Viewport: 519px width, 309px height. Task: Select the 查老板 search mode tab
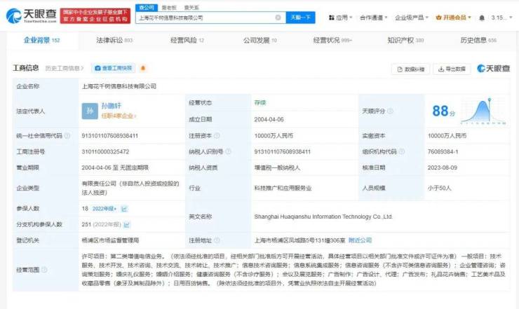click(x=168, y=7)
